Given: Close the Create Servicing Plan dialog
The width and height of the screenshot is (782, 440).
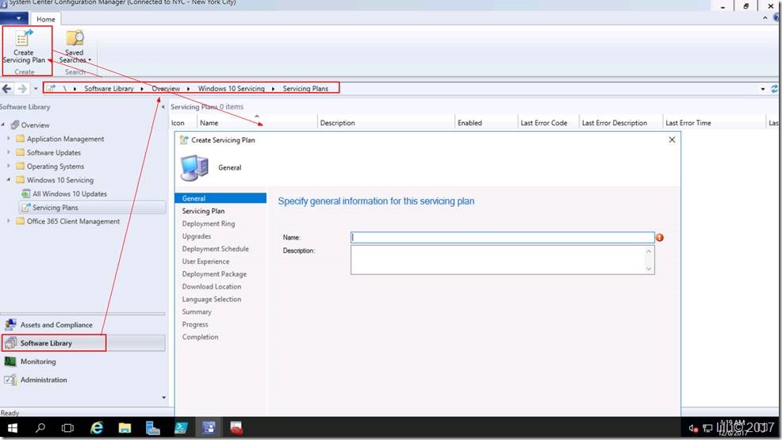Looking at the screenshot, I should 672,140.
